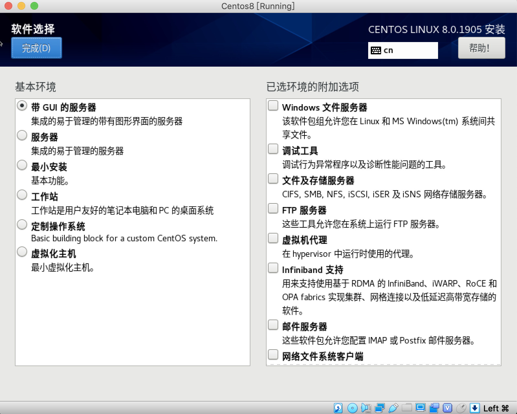Select 定制操作系统 radio button
The width and height of the screenshot is (517, 414).
[x=22, y=225]
